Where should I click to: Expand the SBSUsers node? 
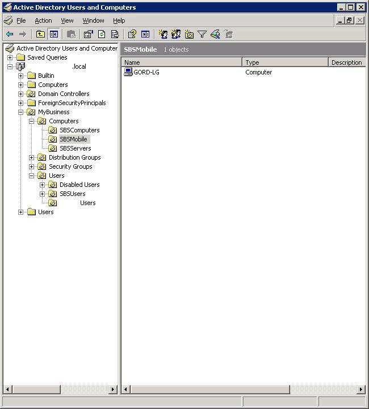[x=42, y=194]
